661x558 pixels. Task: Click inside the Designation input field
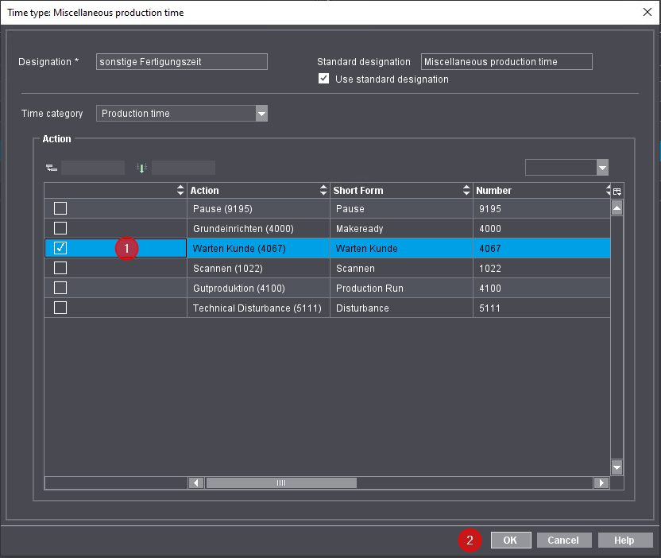181,61
